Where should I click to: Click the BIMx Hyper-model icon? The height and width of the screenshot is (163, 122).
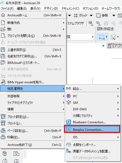coord(3,82)
